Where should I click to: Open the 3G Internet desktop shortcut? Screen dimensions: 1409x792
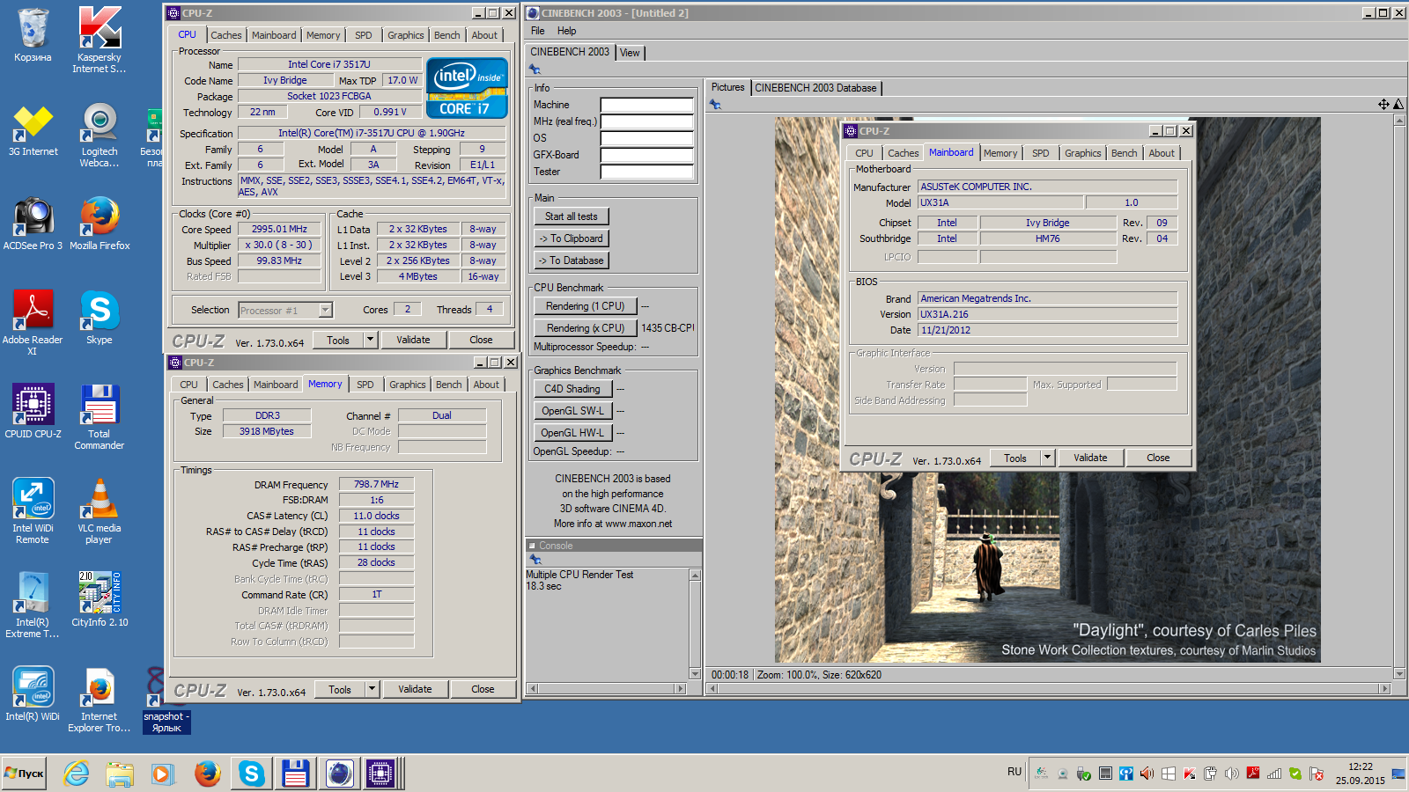pyautogui.click(x=33, y=131)
